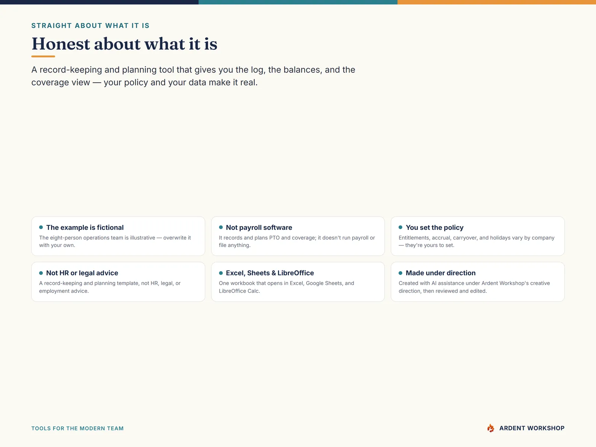
Task: Click the 'ARDENT WORKSHOP' brand name
Action: [x=532, y=428]
